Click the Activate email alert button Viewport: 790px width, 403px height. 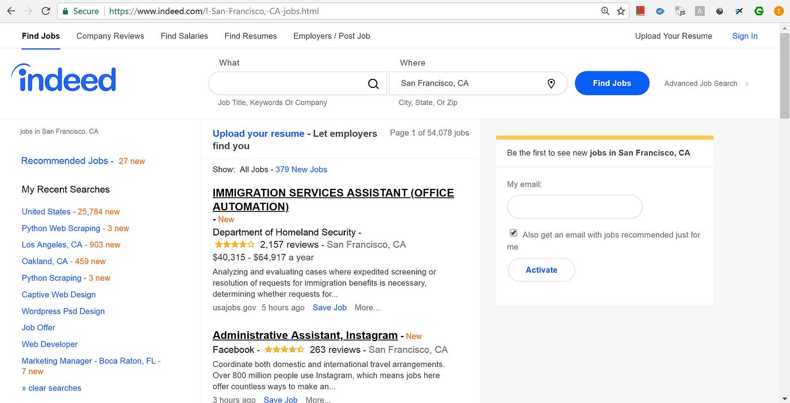(x=541, y=270)
